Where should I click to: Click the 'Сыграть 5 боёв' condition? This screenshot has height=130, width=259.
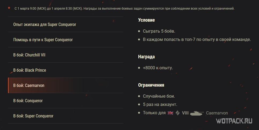click(159, 31)
